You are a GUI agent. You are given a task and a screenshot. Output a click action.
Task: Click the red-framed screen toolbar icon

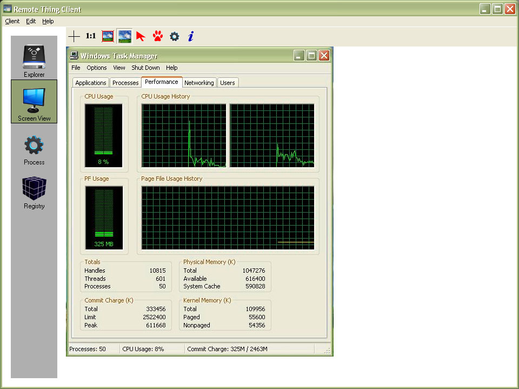[x=108, y=36]
